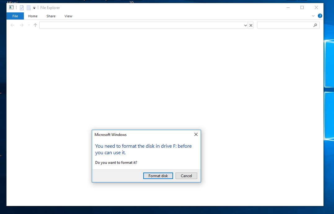Image resolution: width=334 pixels, height=214 pixels.
Task: Click the Properties quick access icon
Action: (x=22, y=8)
